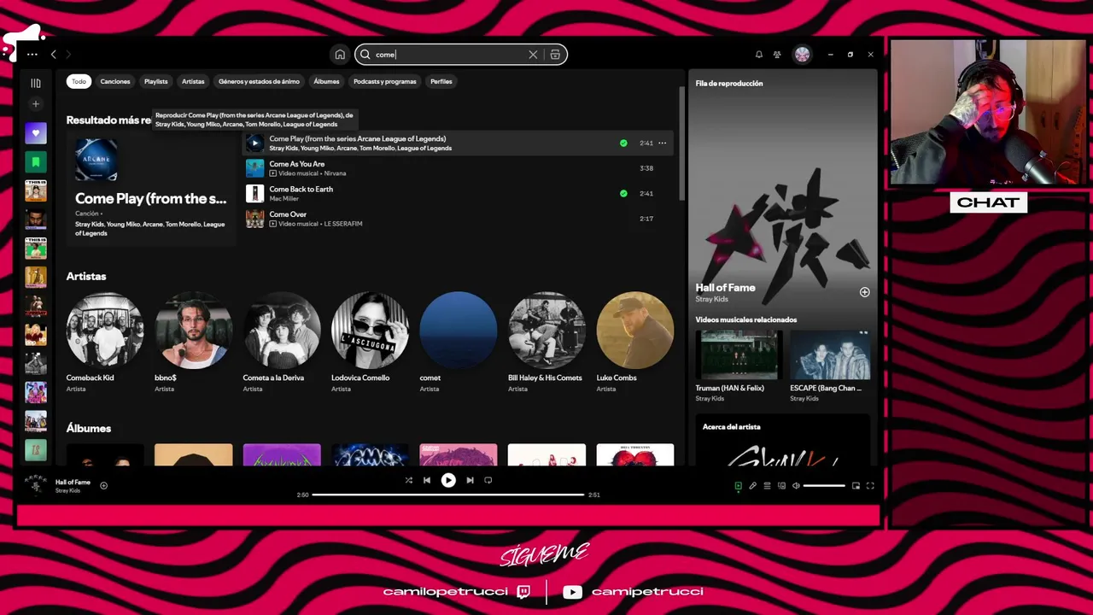Viewport: 1093px width, 615px height.
Task: Skip to next track
Action: tap(470, 480)
